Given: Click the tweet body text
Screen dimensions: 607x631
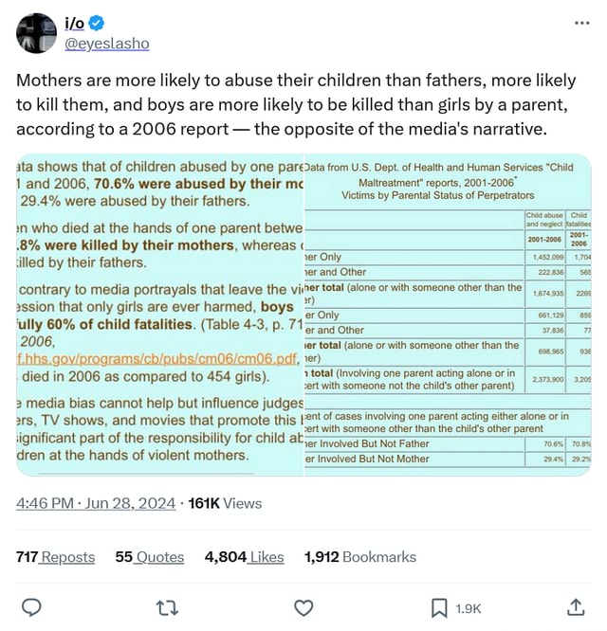Looking at the screenshot, I should tap(296, 104).
